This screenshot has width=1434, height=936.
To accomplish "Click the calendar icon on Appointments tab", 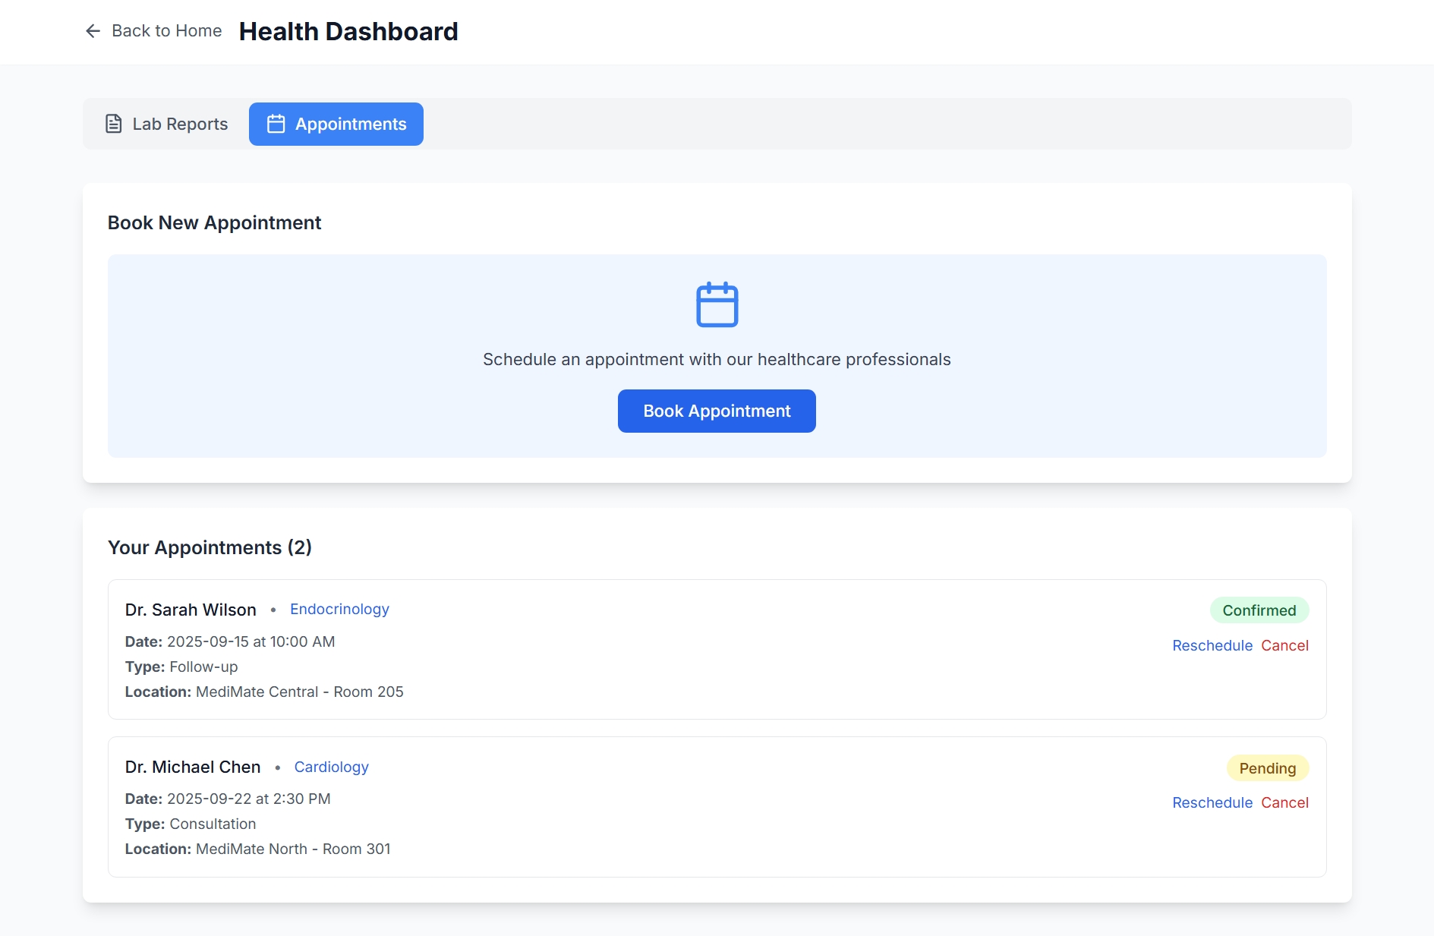I will click(x=276, y=124).
